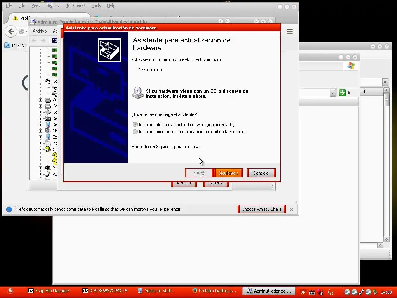
Task: Click the Device Manager back arrow toolbar icon
Action: click(x=34, y=40)
